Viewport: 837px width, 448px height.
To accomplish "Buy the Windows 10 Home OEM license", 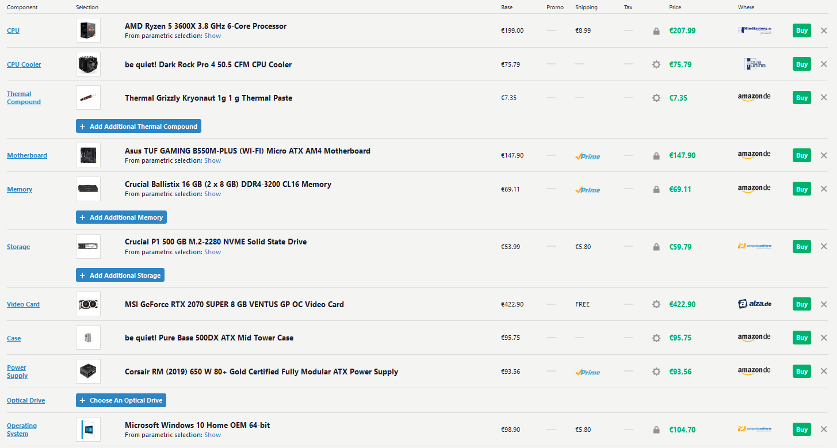I will (801, 429).
